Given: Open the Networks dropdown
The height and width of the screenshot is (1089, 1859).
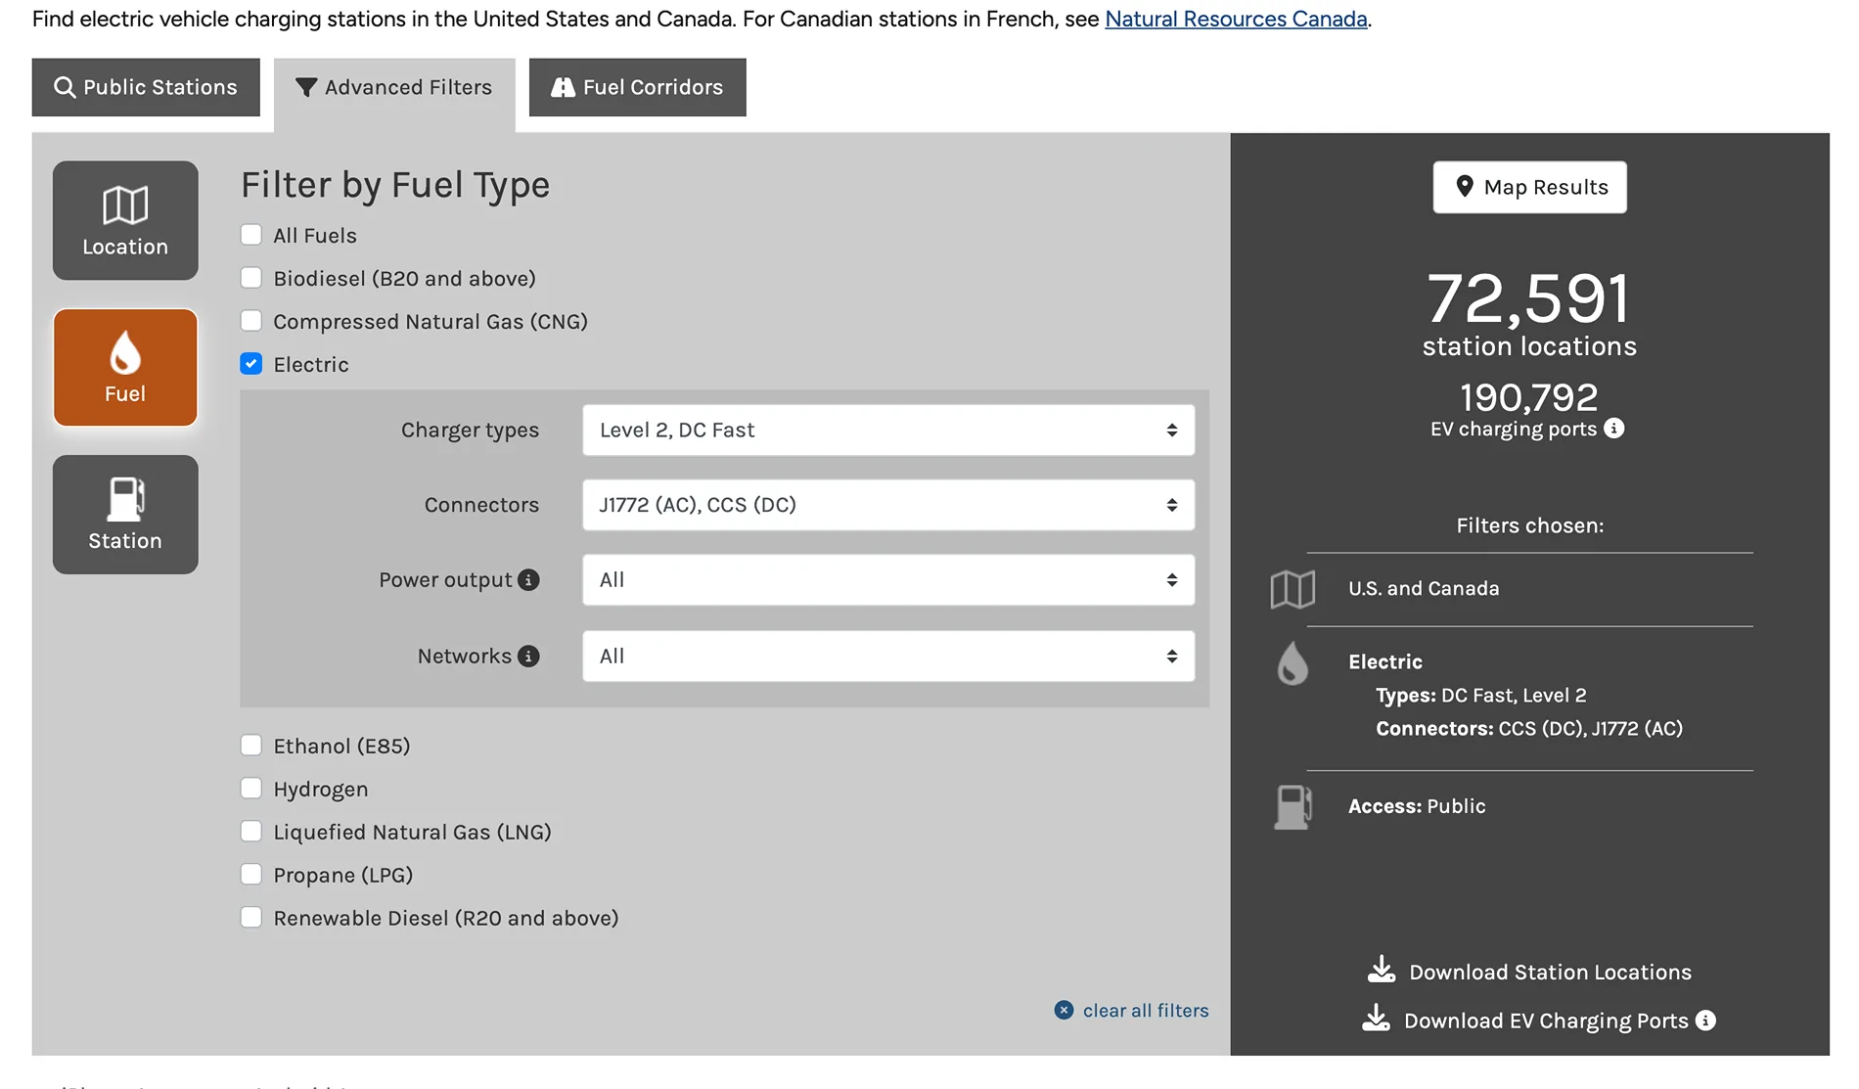Looking at the screenshot, I should (x=887, y=657).
